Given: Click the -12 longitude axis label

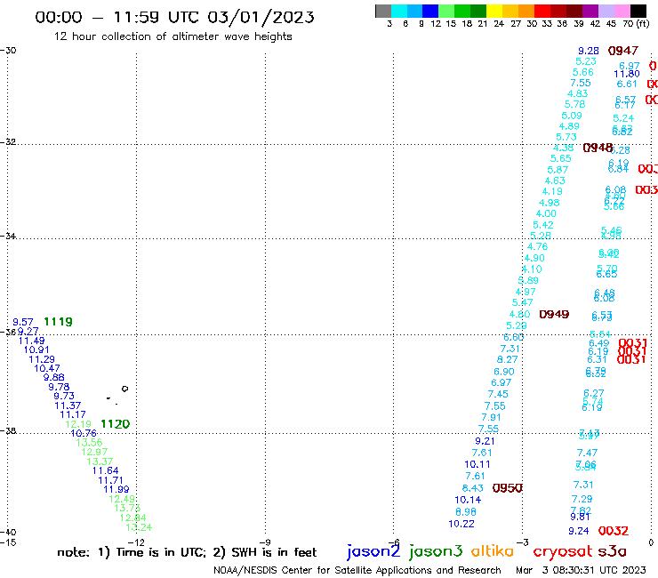Looking at the screenshot, I should click(x=136, y=542).
